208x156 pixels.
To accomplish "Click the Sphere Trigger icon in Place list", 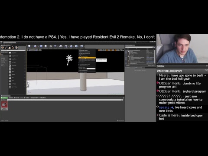I will pyautogui.click(x=10, y=87).
